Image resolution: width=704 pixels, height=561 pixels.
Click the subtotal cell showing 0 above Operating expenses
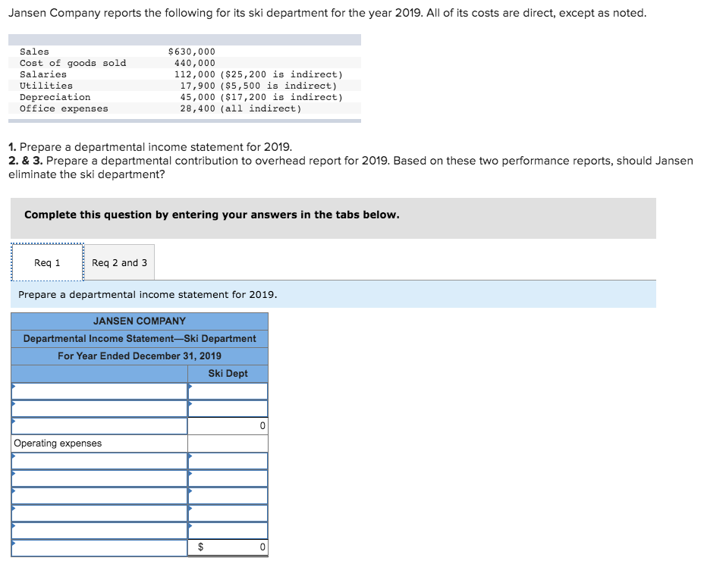point(228,426)
